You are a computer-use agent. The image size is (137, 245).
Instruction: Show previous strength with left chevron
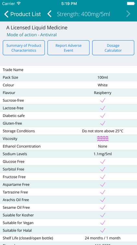49,14
